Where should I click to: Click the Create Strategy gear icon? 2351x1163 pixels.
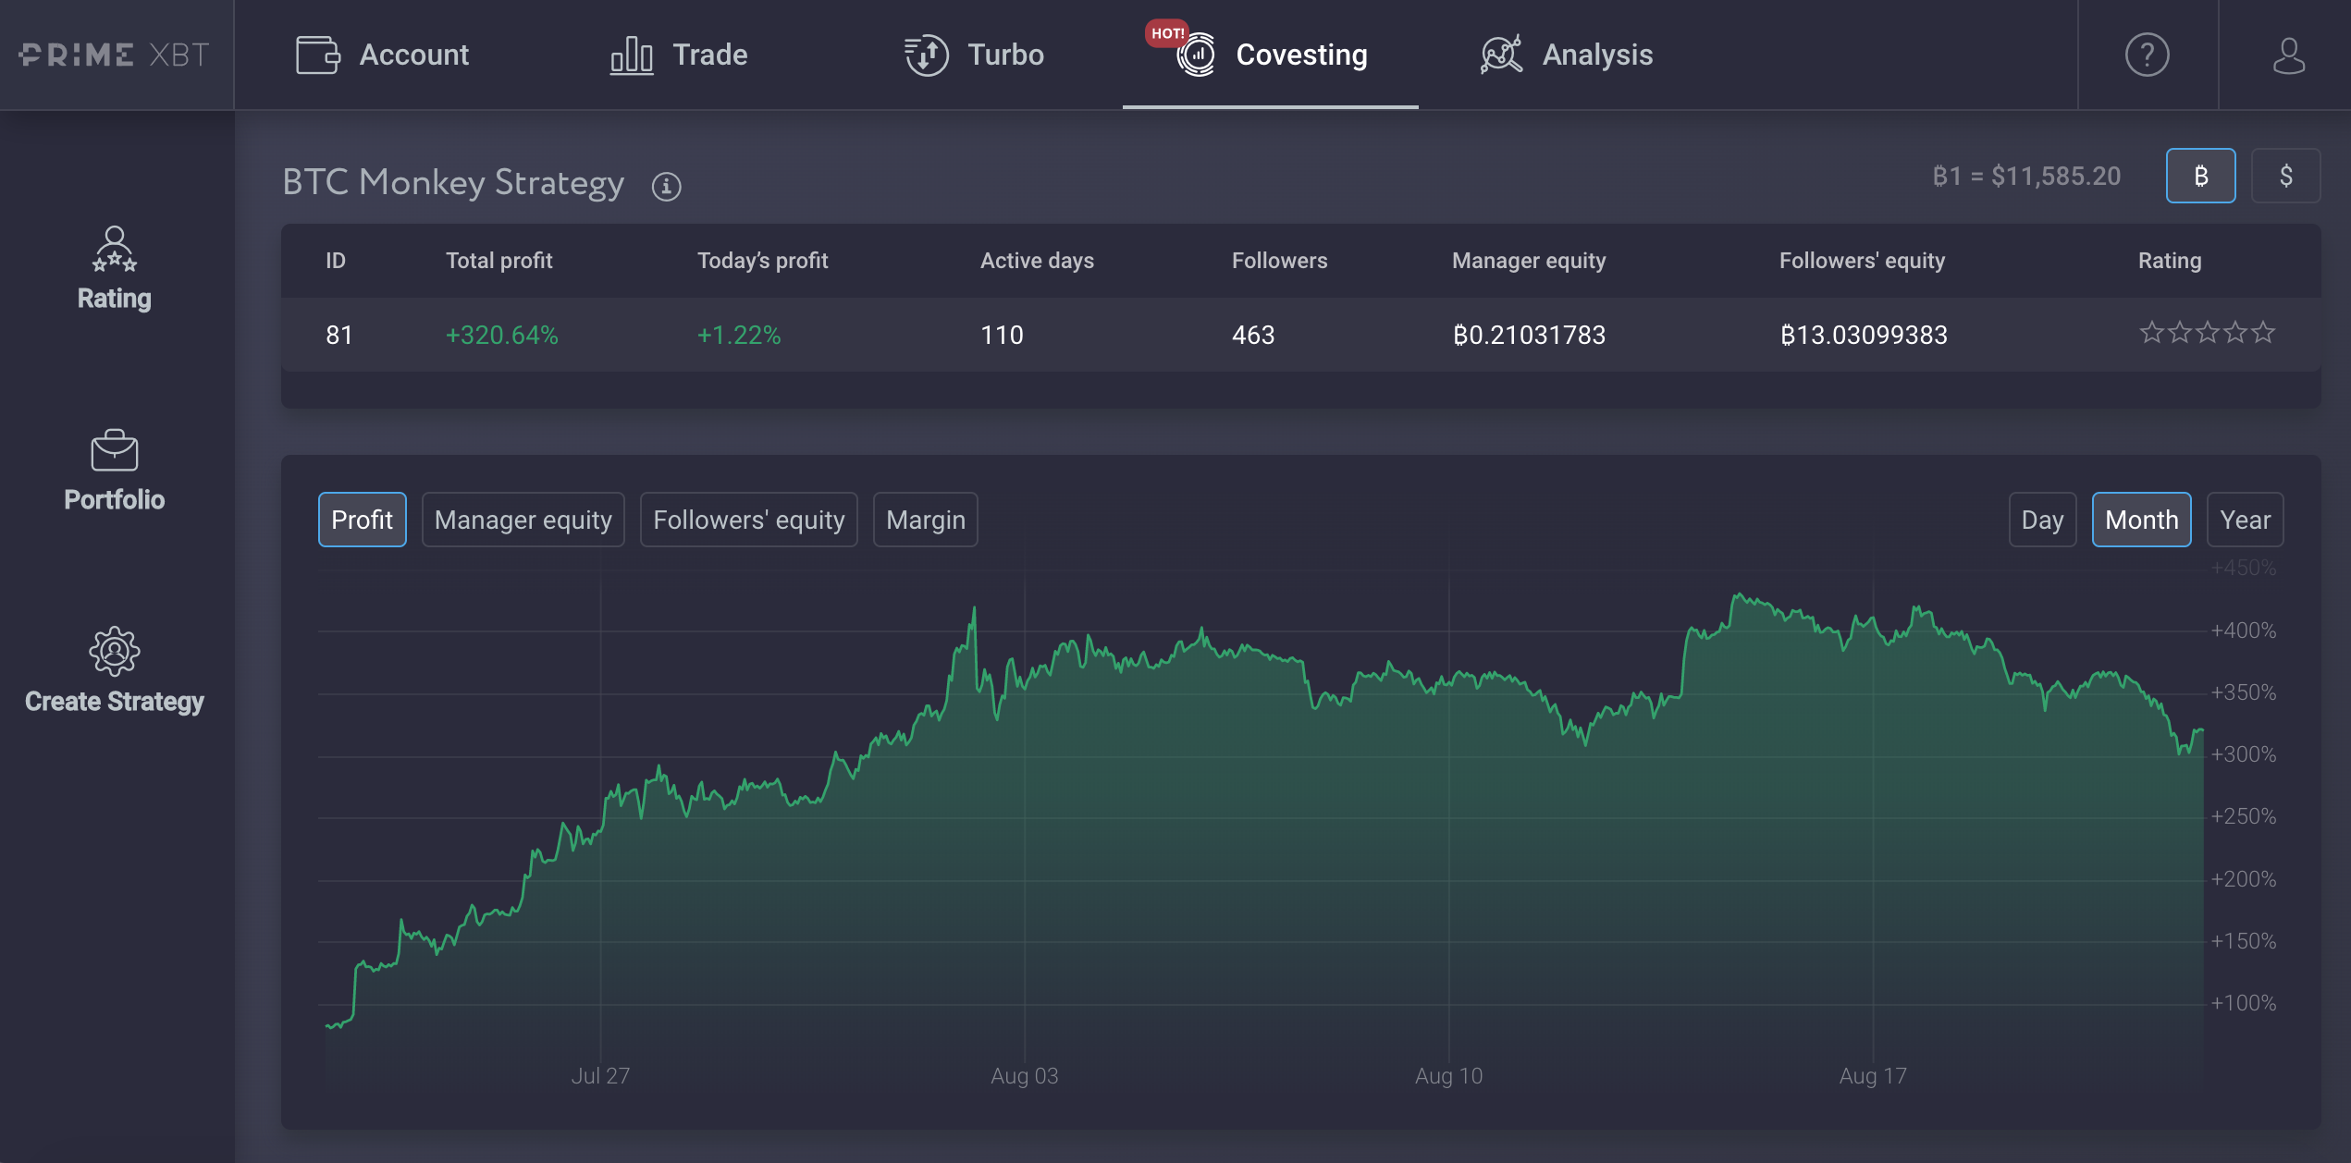115,651
